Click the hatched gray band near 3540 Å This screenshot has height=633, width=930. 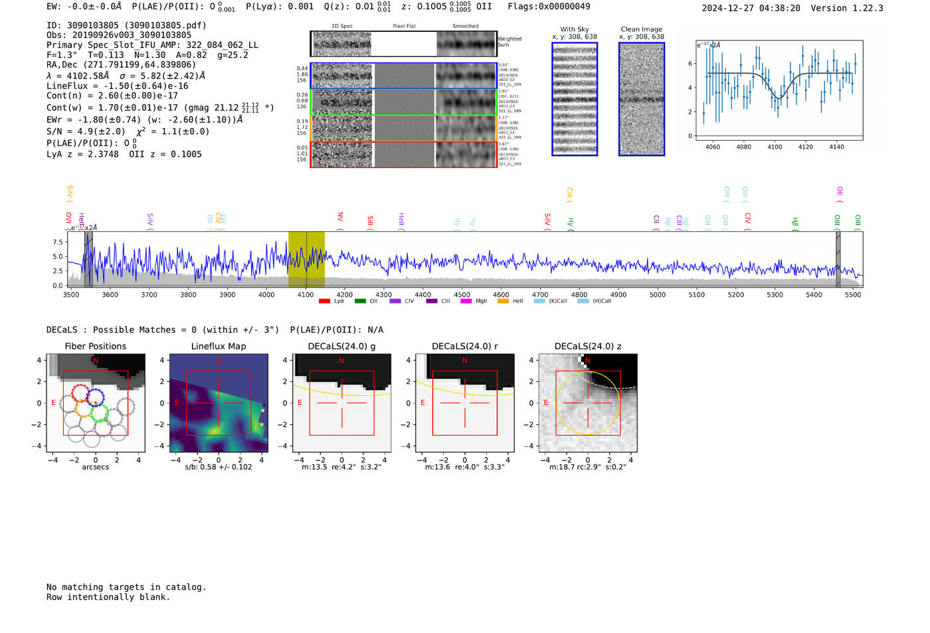[88, 259]
